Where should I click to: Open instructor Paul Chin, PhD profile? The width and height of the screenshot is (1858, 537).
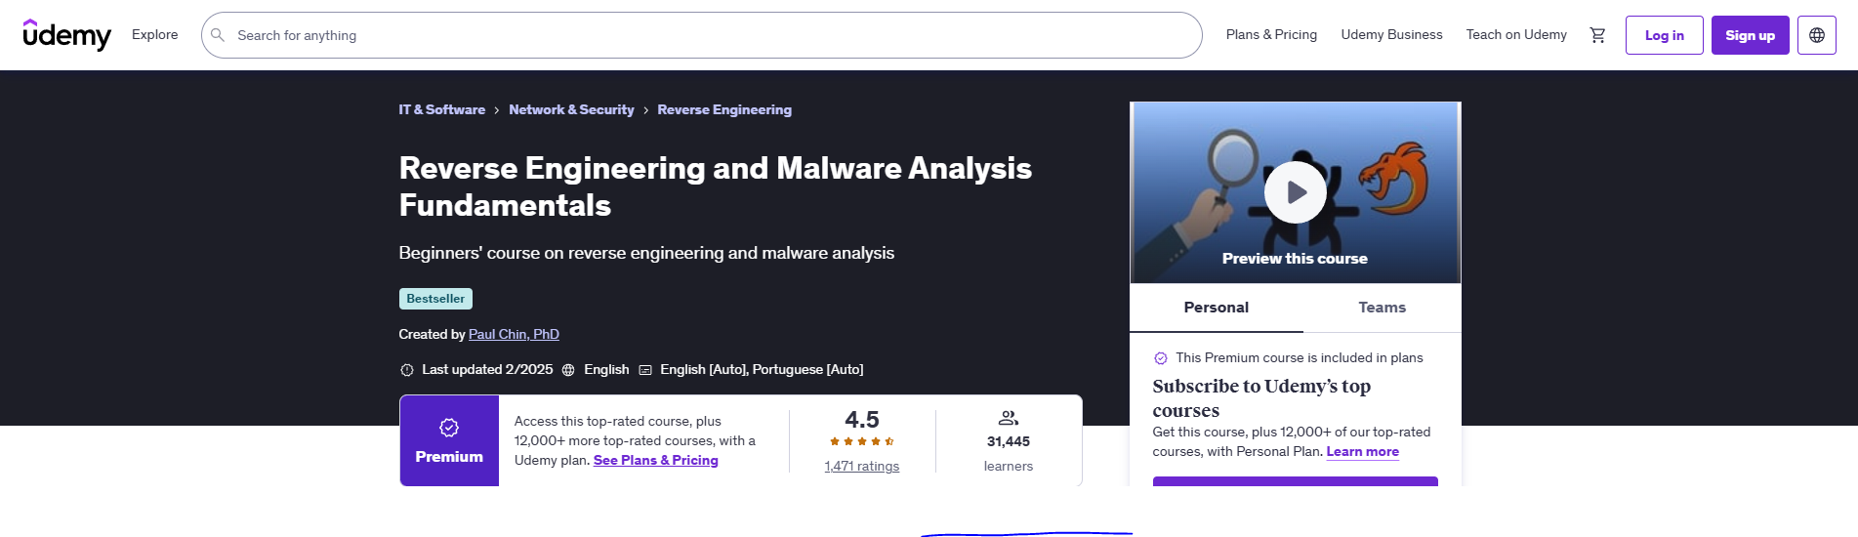514,334
